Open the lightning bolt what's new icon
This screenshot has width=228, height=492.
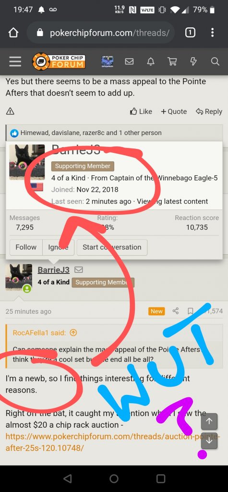(193, 61)
